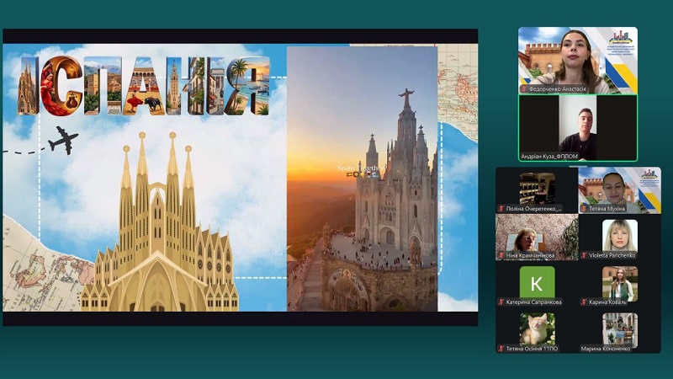673x379 pixels.
Task: Click the airplane icon on the slide
Action: 61,140
